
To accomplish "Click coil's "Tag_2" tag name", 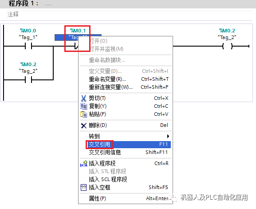I will [227, 37].
